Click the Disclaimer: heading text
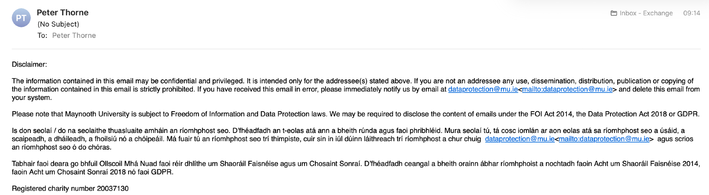 click(29, 65)
